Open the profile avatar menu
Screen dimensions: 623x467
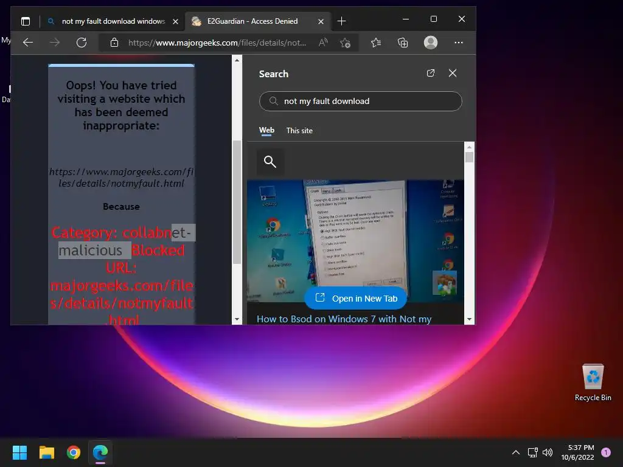click(x=431, y=43)
